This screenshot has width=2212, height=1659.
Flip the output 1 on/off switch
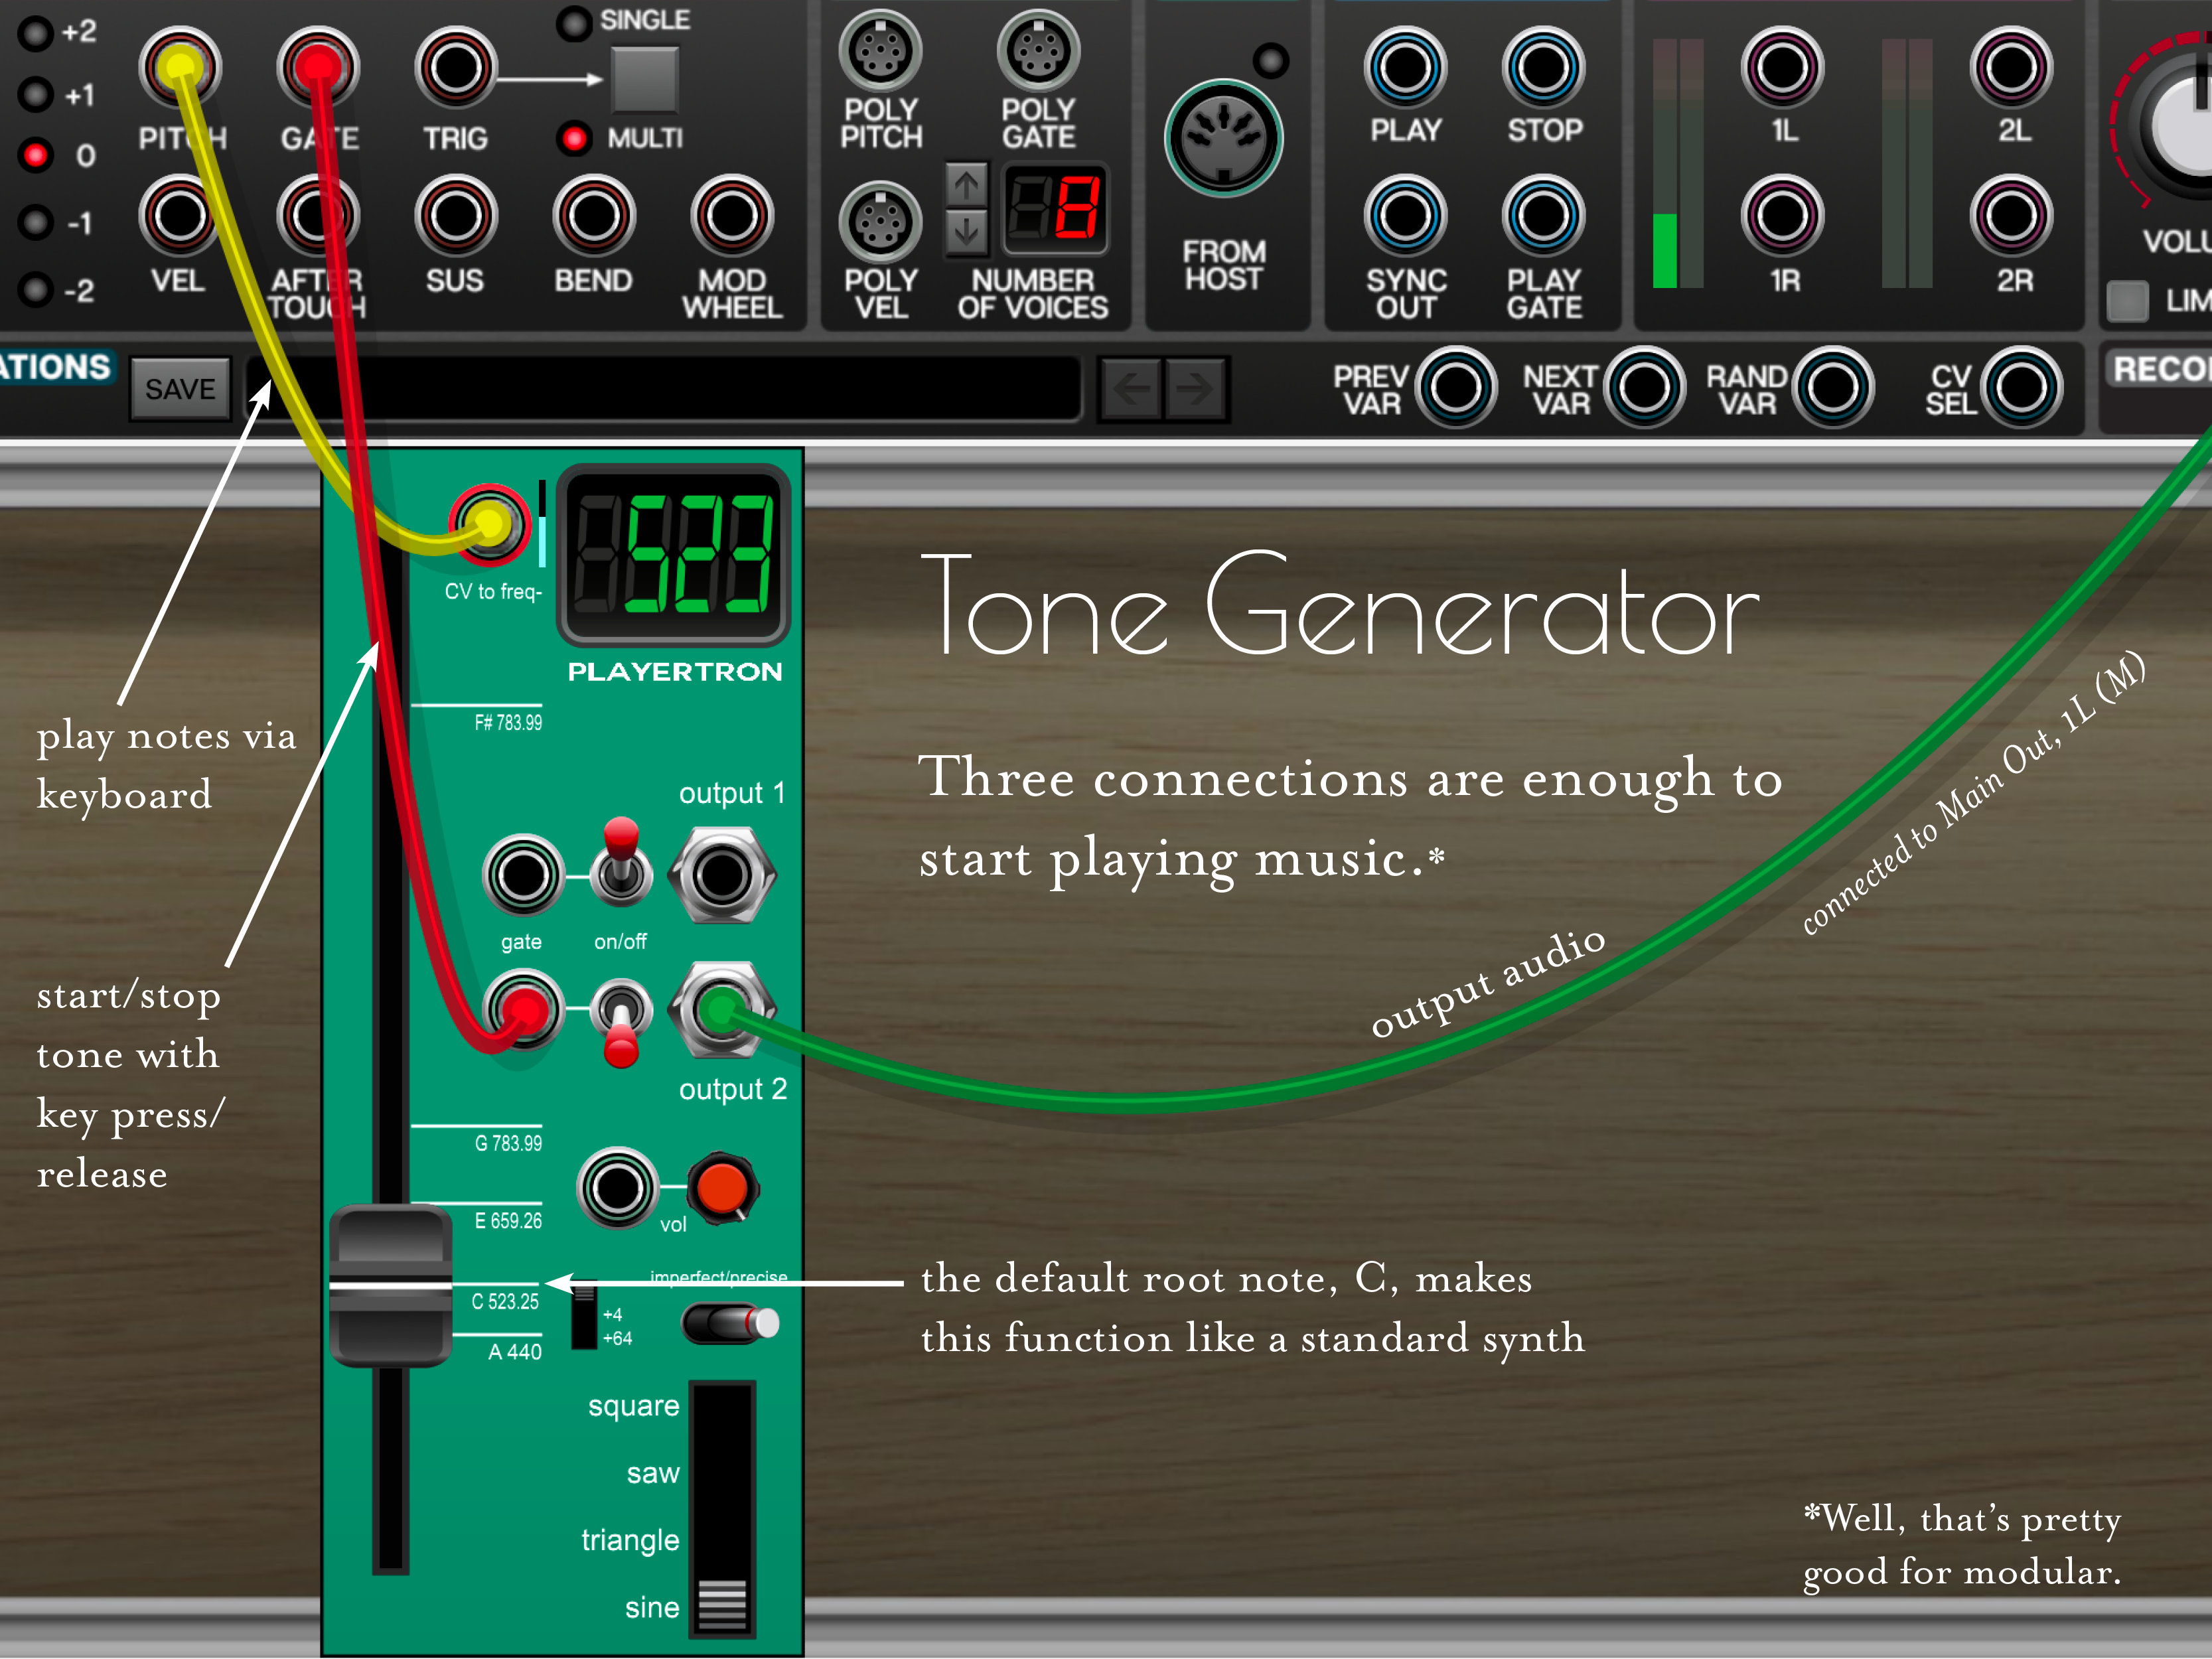[620, 866]
